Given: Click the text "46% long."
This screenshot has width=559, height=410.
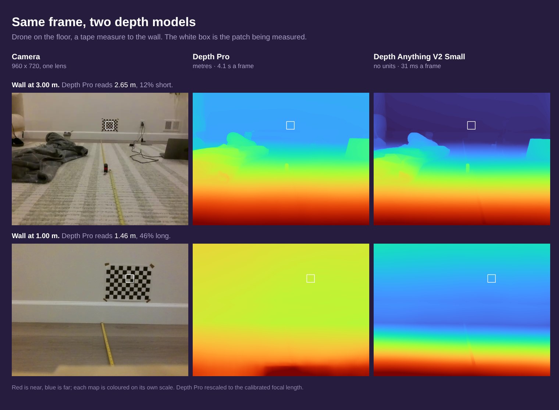Looking at the screenshot, I should coord(155,236).
